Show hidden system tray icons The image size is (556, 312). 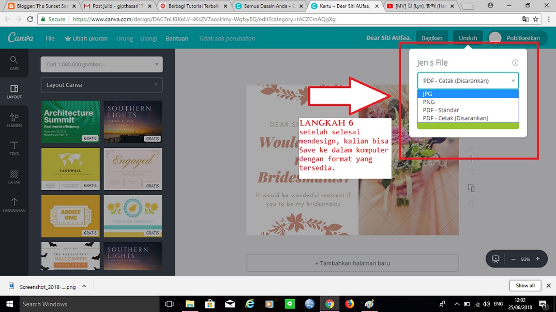pyautogui.click(x=457, y=304)
